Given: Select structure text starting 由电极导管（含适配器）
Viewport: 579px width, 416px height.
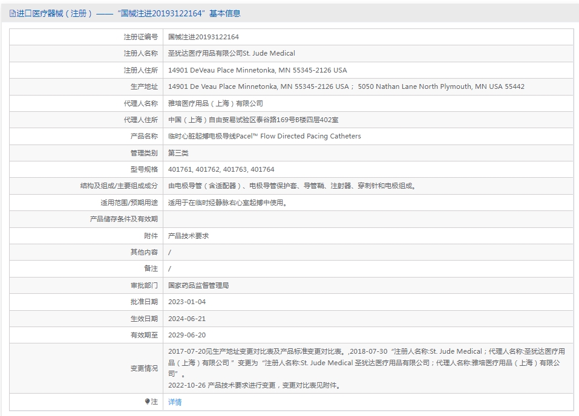Looking at the screenshot, I should coord(292,186).
